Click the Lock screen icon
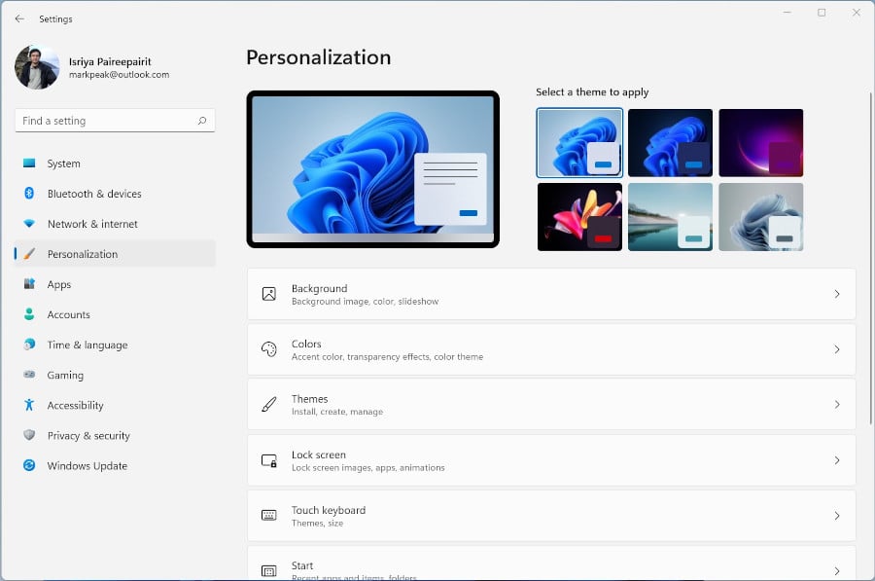 click(x=269, y=460)
